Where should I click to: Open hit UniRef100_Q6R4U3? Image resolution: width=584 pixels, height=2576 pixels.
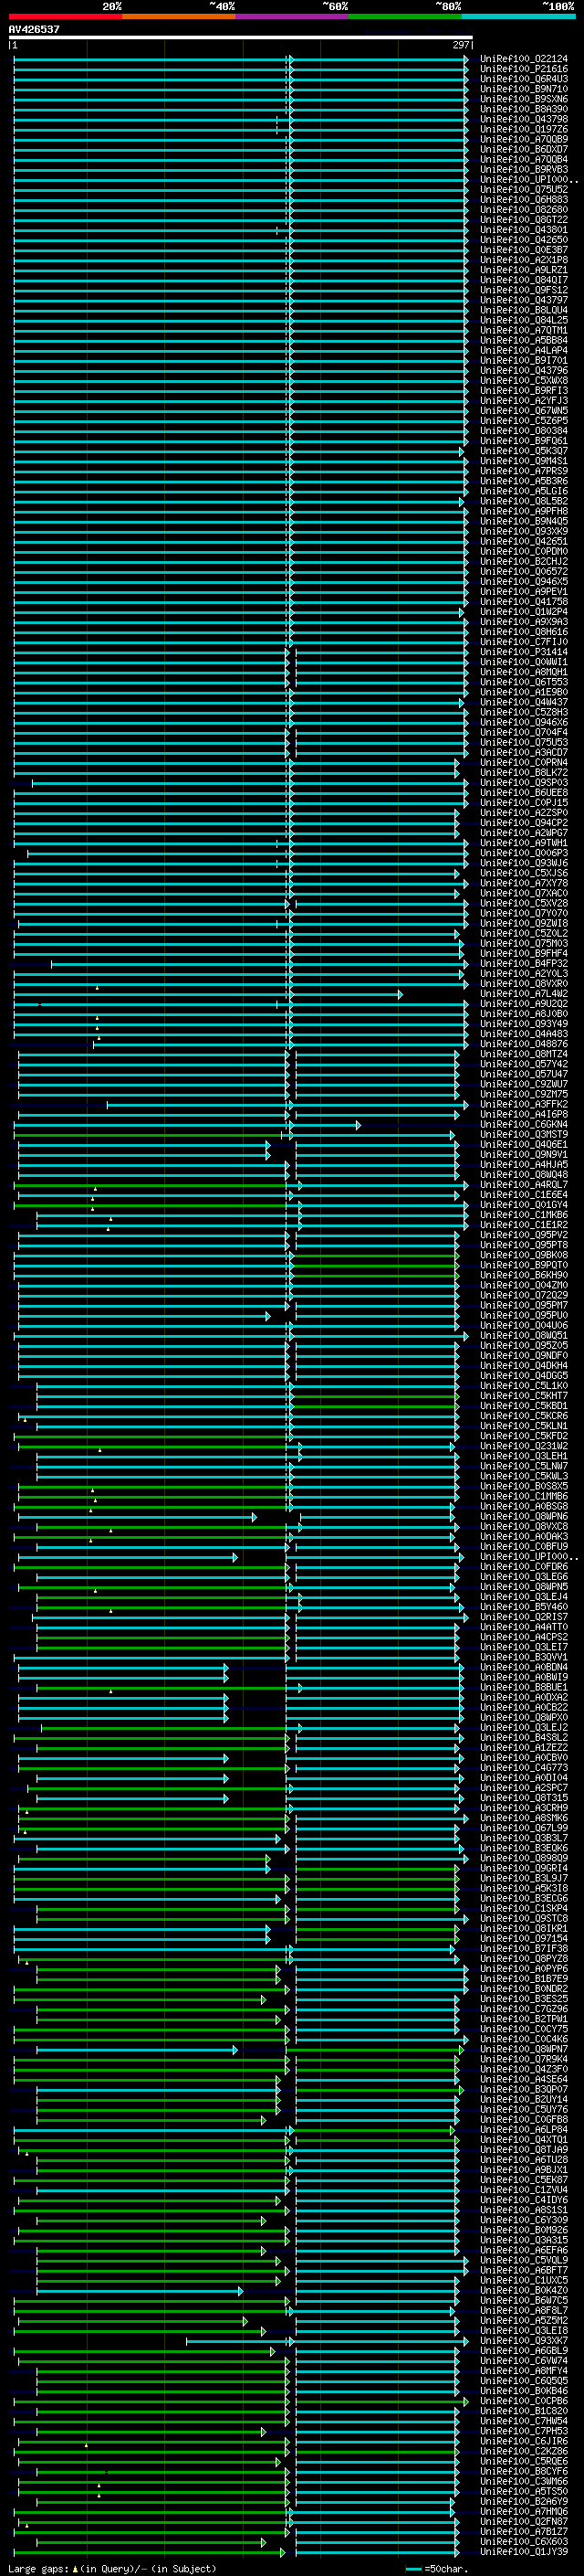pos(524,79)
